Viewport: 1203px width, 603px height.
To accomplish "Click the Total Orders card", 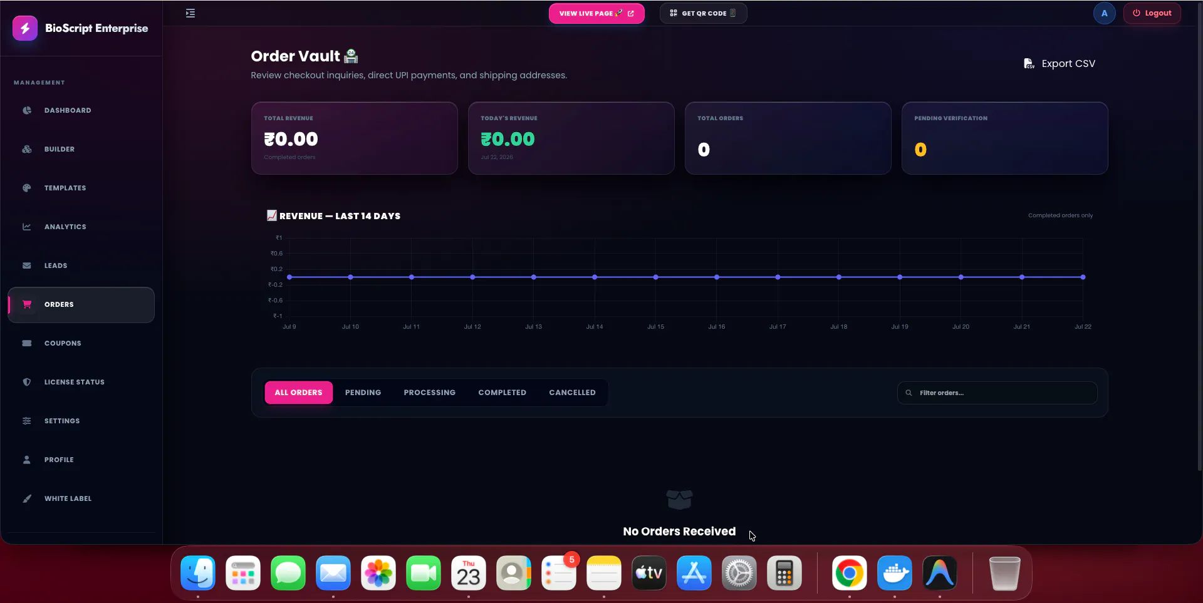I will tap(788, 138).
